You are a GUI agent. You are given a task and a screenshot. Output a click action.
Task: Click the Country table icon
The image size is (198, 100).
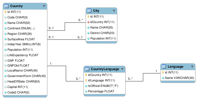6,6
